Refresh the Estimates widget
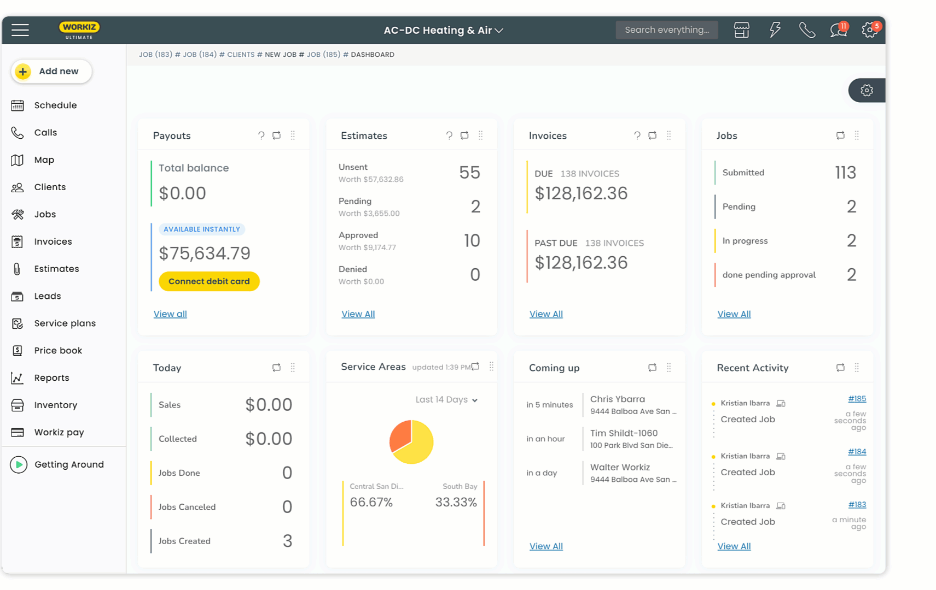The width and height of the screenshot is (936, 590). tap(464, 135)
